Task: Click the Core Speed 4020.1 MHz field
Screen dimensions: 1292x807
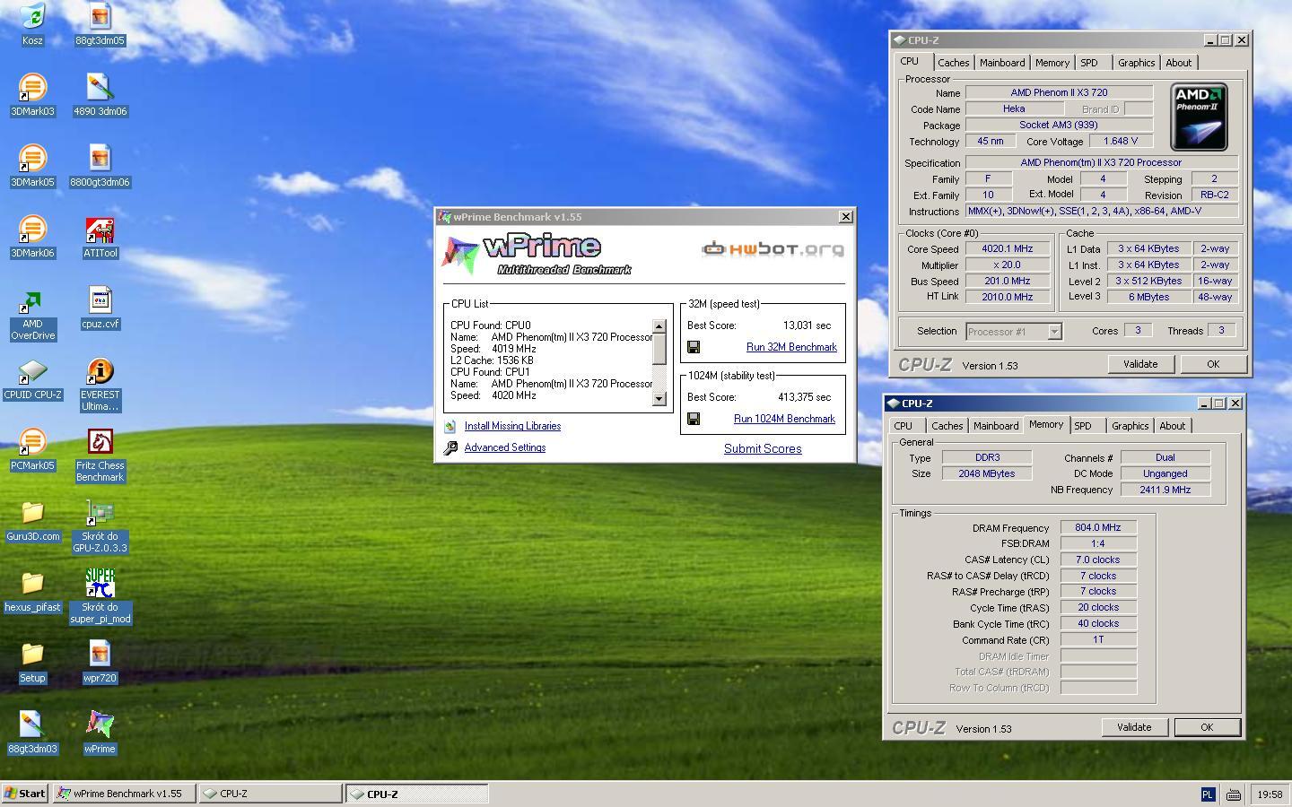Action: coord(1008,249)
